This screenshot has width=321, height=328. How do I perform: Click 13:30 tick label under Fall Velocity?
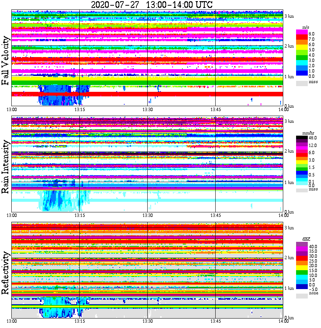(x=147, y=110)
